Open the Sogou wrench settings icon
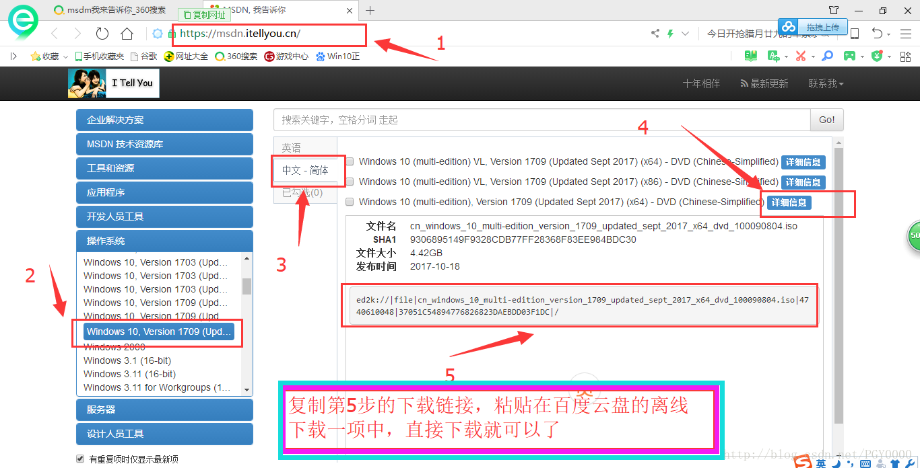Image resolution: width=920 pixels, height=468 pixels. [909, 463]
